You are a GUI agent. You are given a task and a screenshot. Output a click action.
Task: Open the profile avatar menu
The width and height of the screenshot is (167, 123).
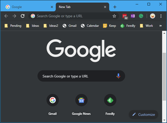pos(153,16)
